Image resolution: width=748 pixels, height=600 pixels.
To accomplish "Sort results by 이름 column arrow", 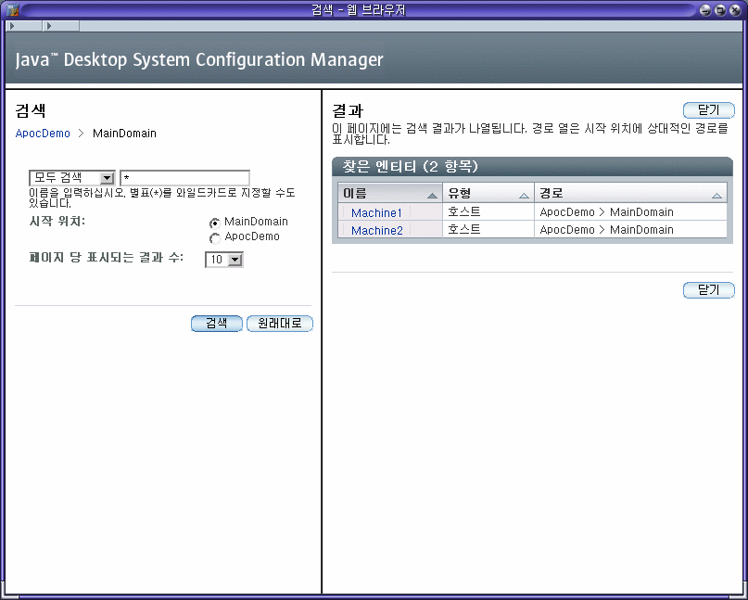I will pyautogui.click(x=432, y=196).
